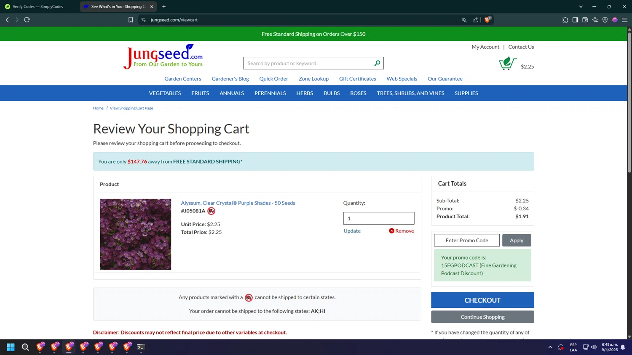
Task: Toggle the browser sidebar panel icon
Action: (x=575, y=20)
